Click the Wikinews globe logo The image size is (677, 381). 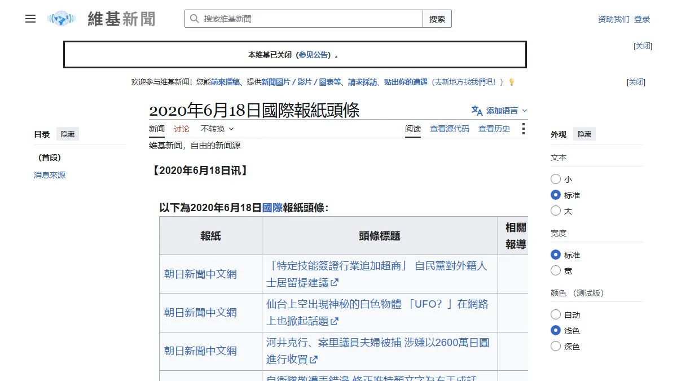tap(61, 19)
